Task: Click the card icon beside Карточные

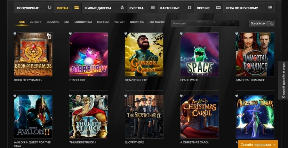Action: 190,8
